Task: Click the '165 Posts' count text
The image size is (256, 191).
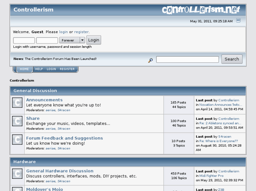Action: click(178, 103)
